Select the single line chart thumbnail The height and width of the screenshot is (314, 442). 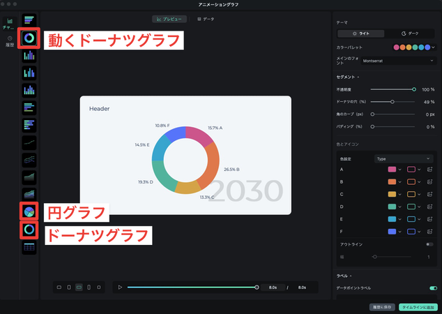click(x=29, y=142)
